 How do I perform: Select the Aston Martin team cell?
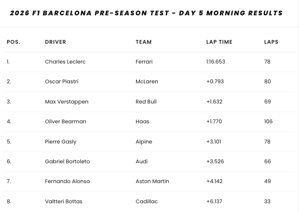tap(152, 181)
